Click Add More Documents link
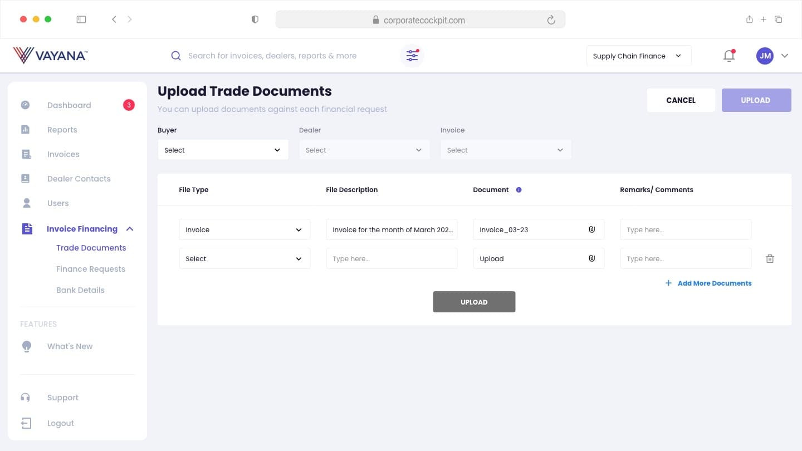Screen dimensions: 802x451 pos(715,283)
